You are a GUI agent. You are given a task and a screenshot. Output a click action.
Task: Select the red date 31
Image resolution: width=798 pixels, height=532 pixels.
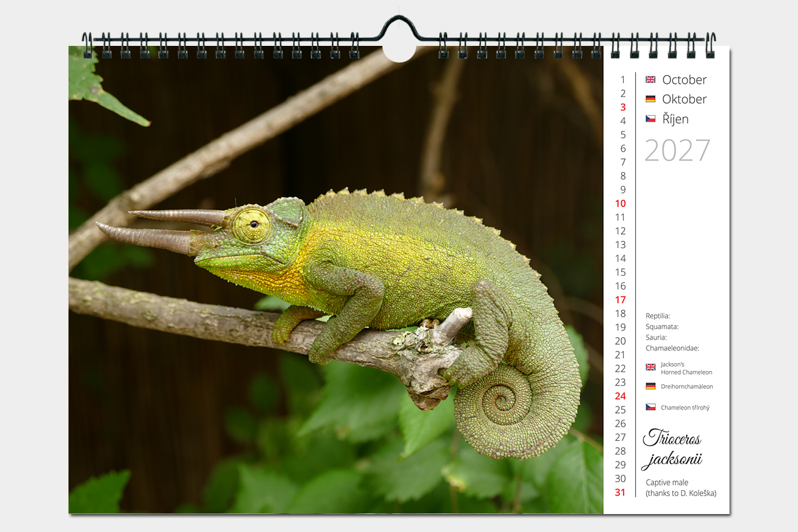620,492
